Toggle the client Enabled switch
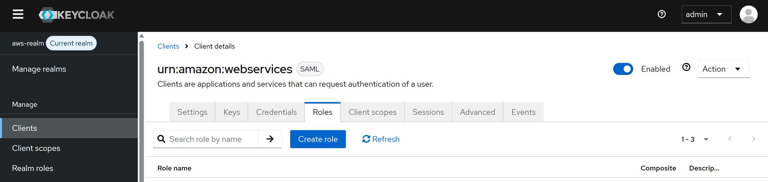This screenshot has height=182, width=768. coord(623,69)
